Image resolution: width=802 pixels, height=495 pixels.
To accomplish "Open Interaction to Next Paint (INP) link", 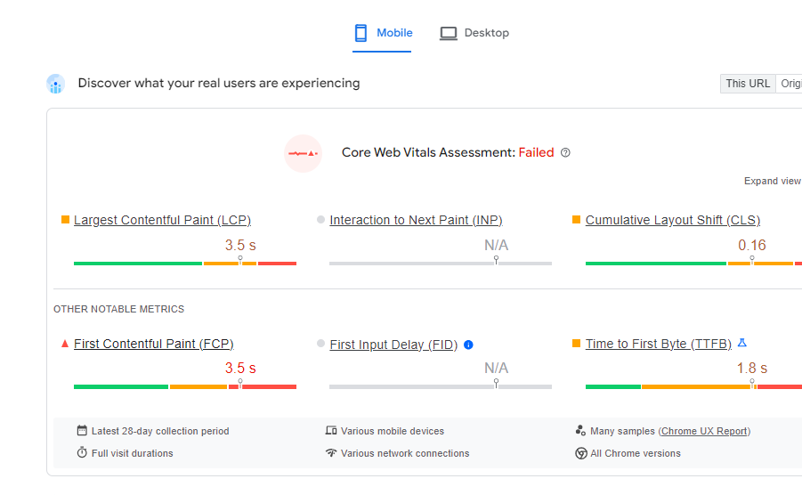I will click(416, 220).
